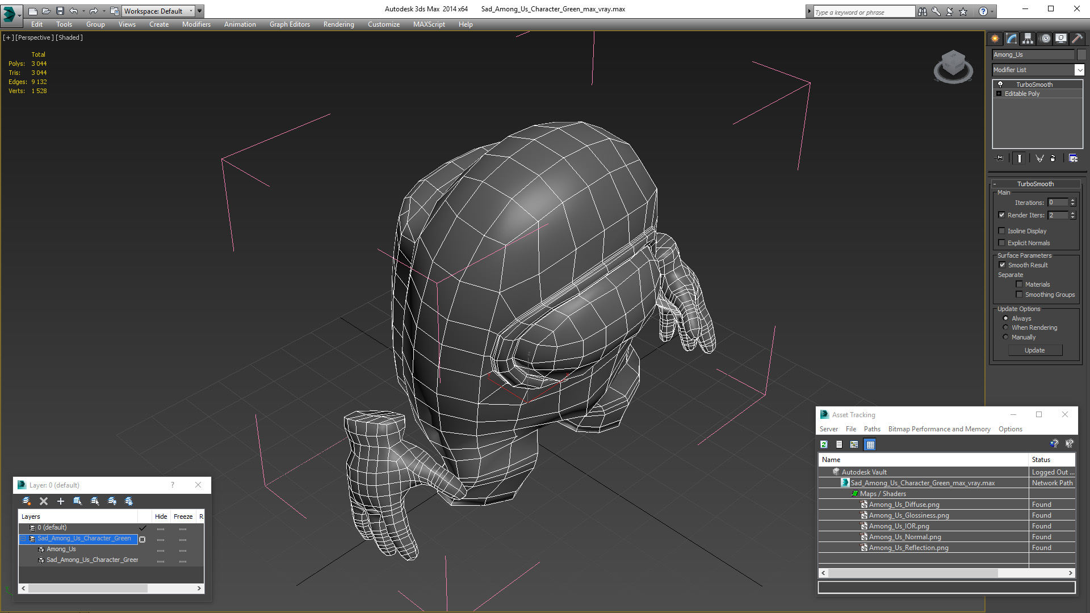Click Redo arrow in quick access toolbar
Image resolution: width=1090 pixels, height=613 pixels.
[94, 11]
